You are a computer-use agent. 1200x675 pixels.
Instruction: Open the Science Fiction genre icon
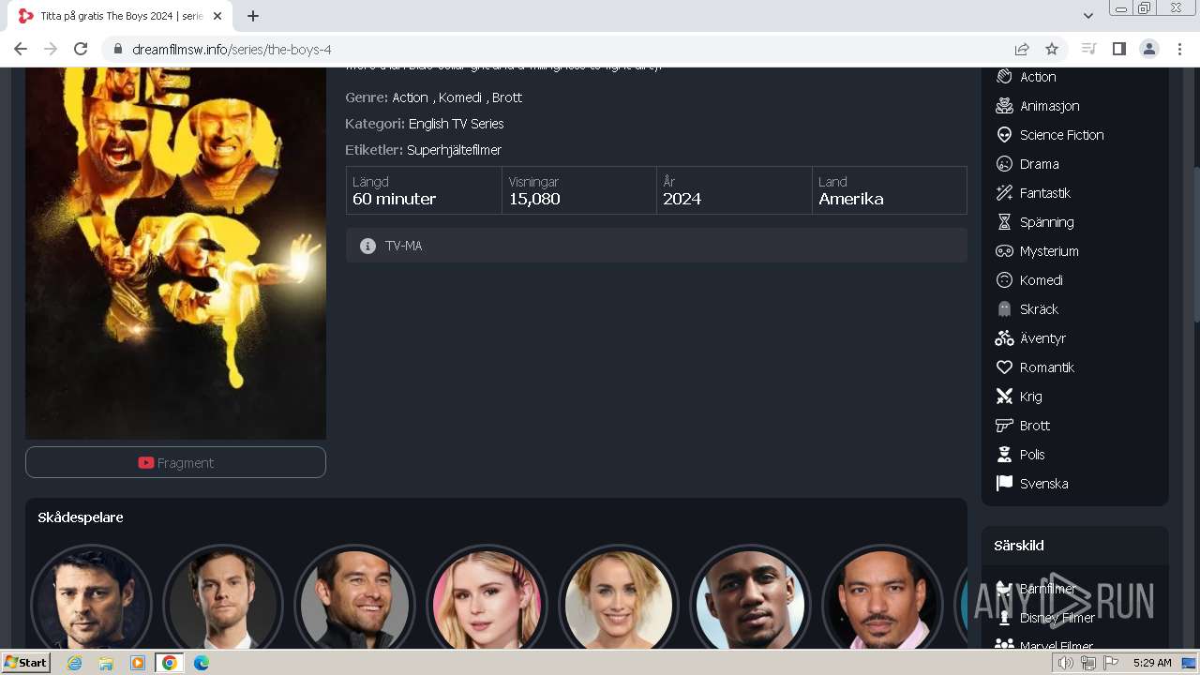coord(1004,135)
